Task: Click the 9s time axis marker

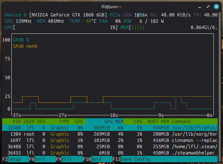Action: click(x=161, y=115)
